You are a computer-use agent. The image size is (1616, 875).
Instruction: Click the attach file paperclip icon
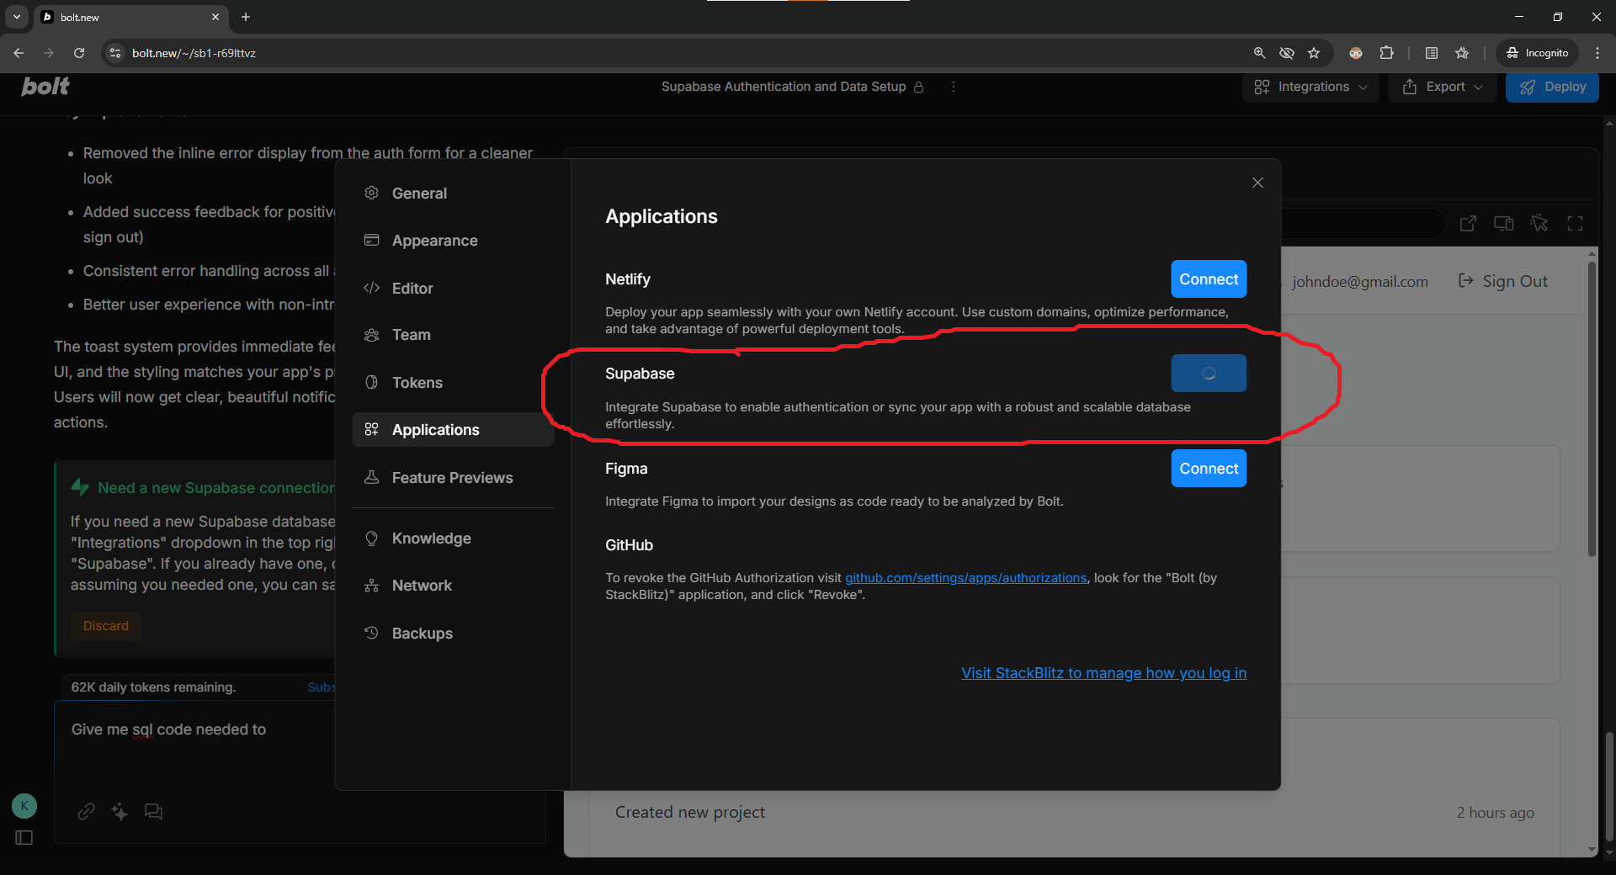coord(86,811)
